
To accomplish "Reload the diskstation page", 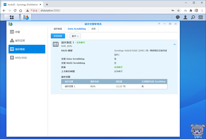I will (15, 11).
